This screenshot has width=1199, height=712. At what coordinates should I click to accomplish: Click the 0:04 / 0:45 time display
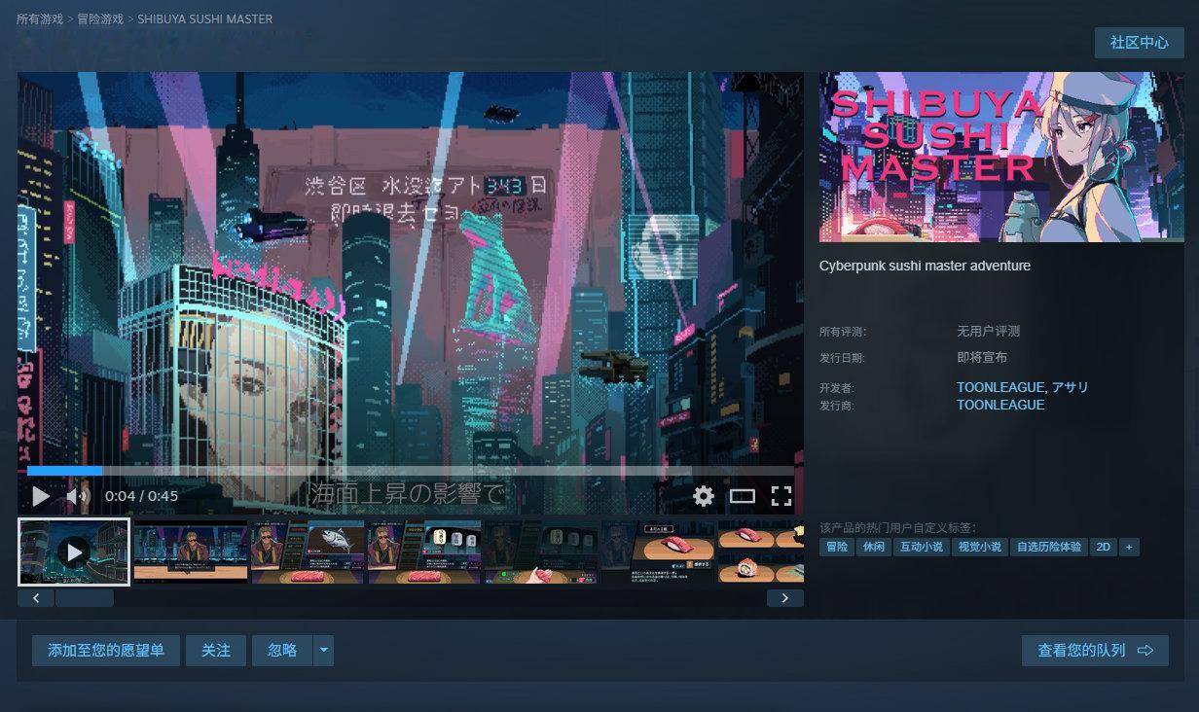click(x=142, y=496)
